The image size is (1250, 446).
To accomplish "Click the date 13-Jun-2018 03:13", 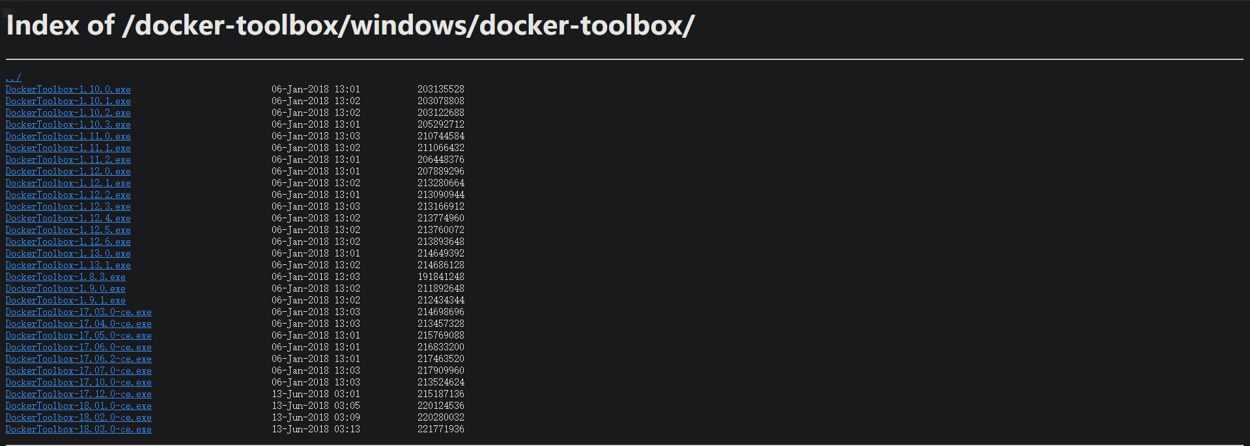I will pos(316,429).
